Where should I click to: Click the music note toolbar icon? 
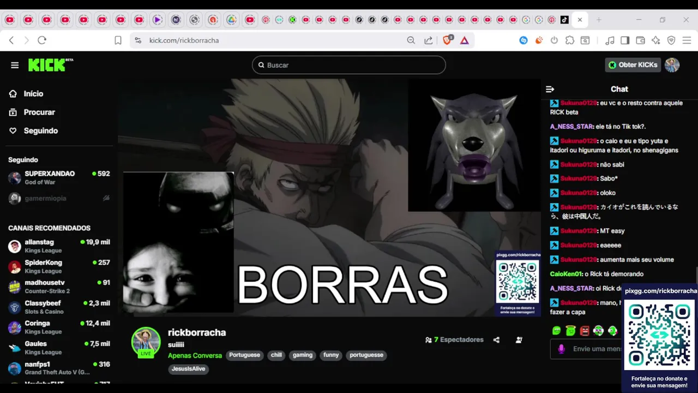pos(610,40)
